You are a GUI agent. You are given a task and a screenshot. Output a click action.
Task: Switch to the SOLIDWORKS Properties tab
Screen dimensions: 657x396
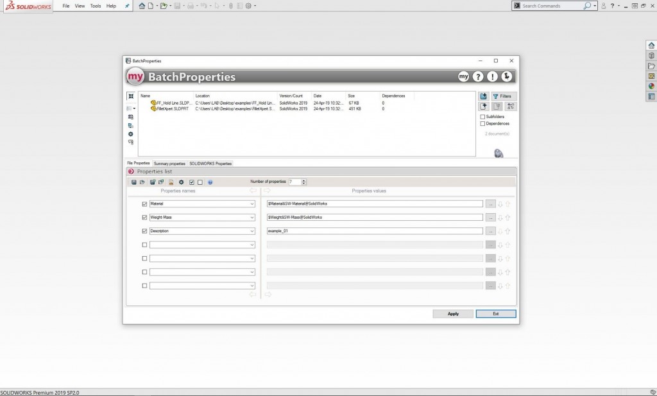pyautogui.click(x=210, y=164)
